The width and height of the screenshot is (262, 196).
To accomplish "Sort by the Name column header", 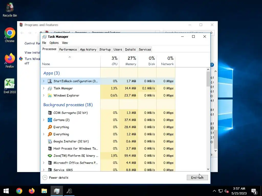I will 70,61.
